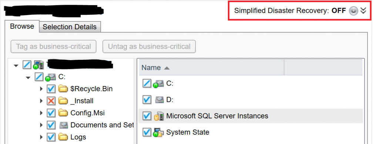Click the System State icon
The image size is (379, 144).
(158, 133)
